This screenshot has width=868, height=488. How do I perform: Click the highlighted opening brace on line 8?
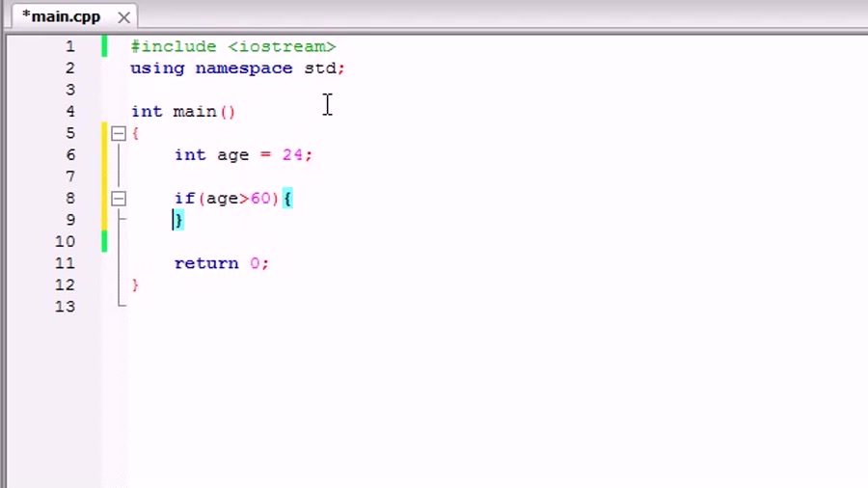[287, 199]
